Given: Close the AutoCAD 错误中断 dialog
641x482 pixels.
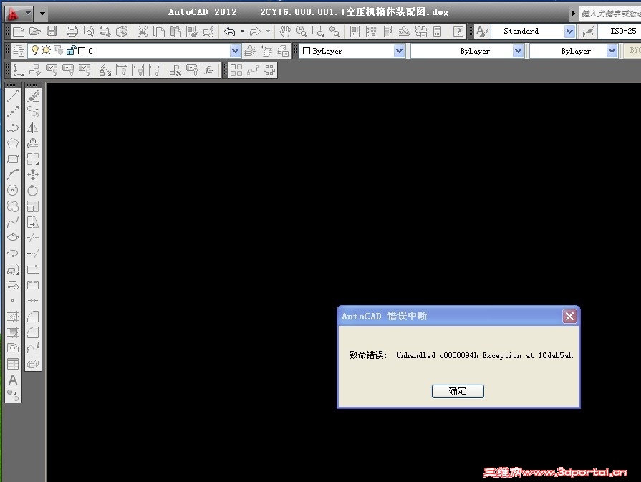Looking at the screenshot, I should (569, 316).
